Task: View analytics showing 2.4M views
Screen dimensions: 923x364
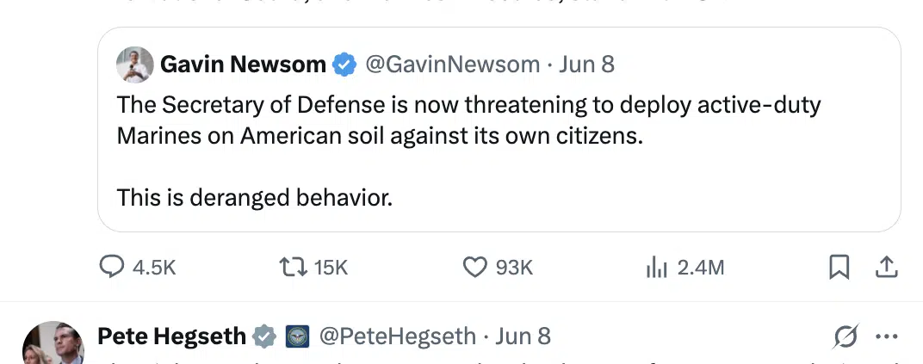Action: pyautogui.click(x=657, y=268)
